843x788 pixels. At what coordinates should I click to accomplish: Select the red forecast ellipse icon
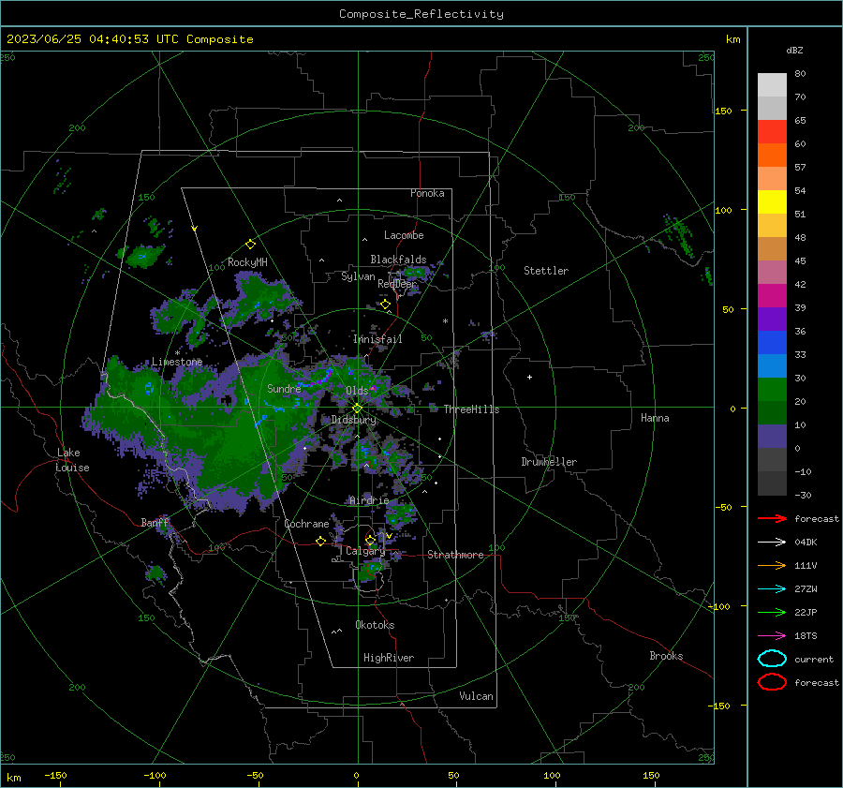click(772, 682)
